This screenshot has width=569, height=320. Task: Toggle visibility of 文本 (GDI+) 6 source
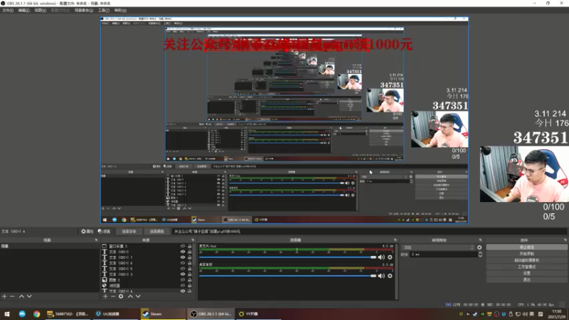coord(183,263)
